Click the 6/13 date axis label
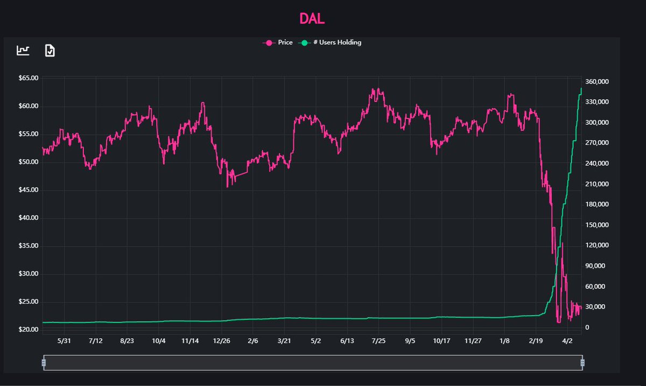This screenshot has width=646, height=386. point(347,341)
